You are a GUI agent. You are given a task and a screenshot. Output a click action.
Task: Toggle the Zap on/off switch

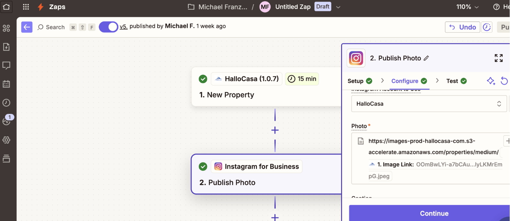tap(108, 27)
